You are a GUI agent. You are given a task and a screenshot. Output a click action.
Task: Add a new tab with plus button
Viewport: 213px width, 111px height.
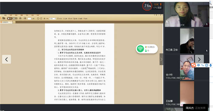tap(14, 22)
